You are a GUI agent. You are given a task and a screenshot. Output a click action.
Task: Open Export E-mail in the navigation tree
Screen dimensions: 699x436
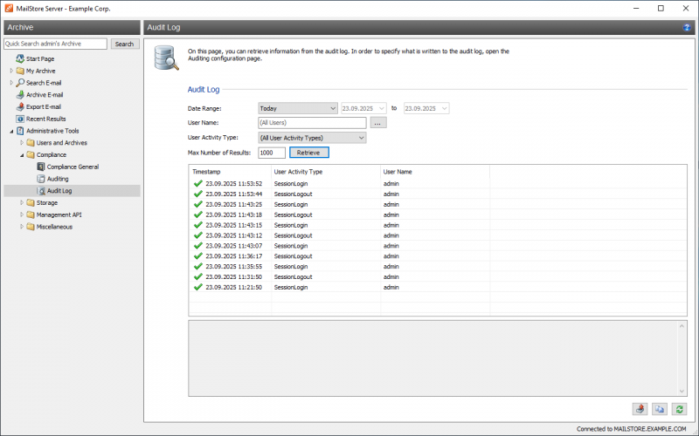click(43, 106)
